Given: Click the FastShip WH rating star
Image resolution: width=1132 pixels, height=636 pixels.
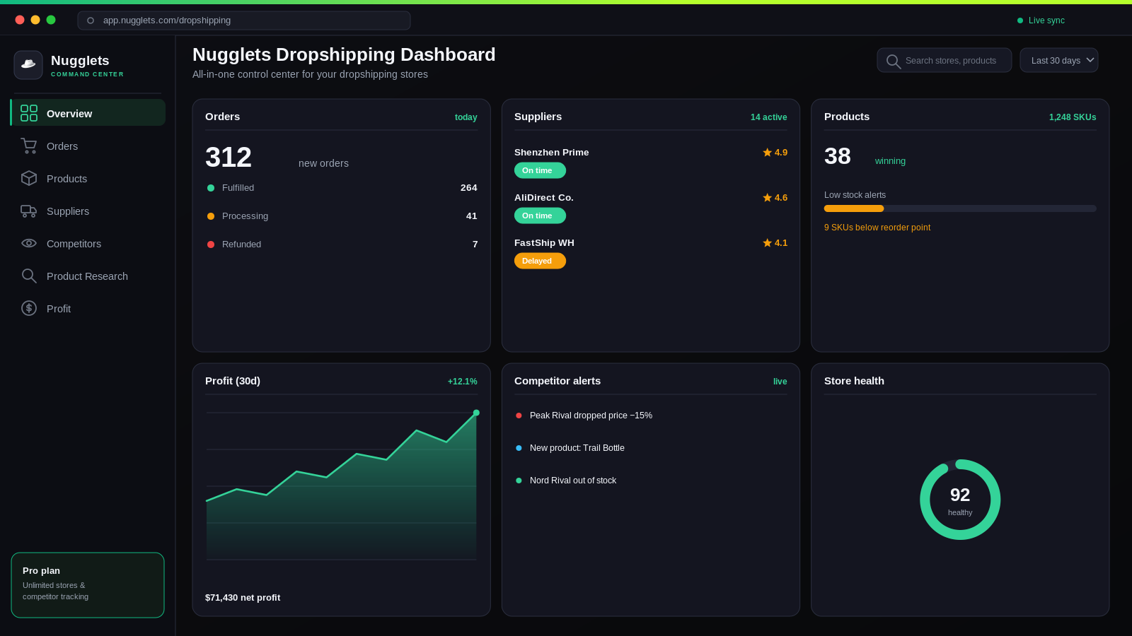Looking at the screenshot, I should (767, 242).
